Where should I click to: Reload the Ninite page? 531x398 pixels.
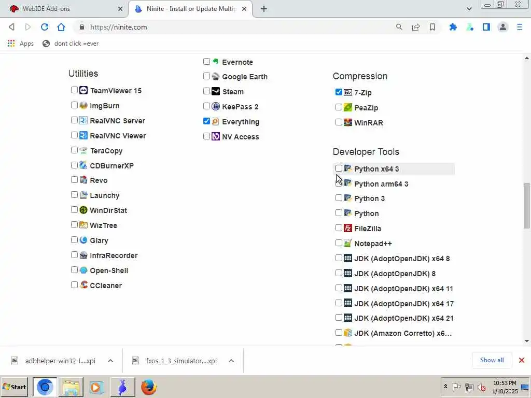[x=45, y=27]
